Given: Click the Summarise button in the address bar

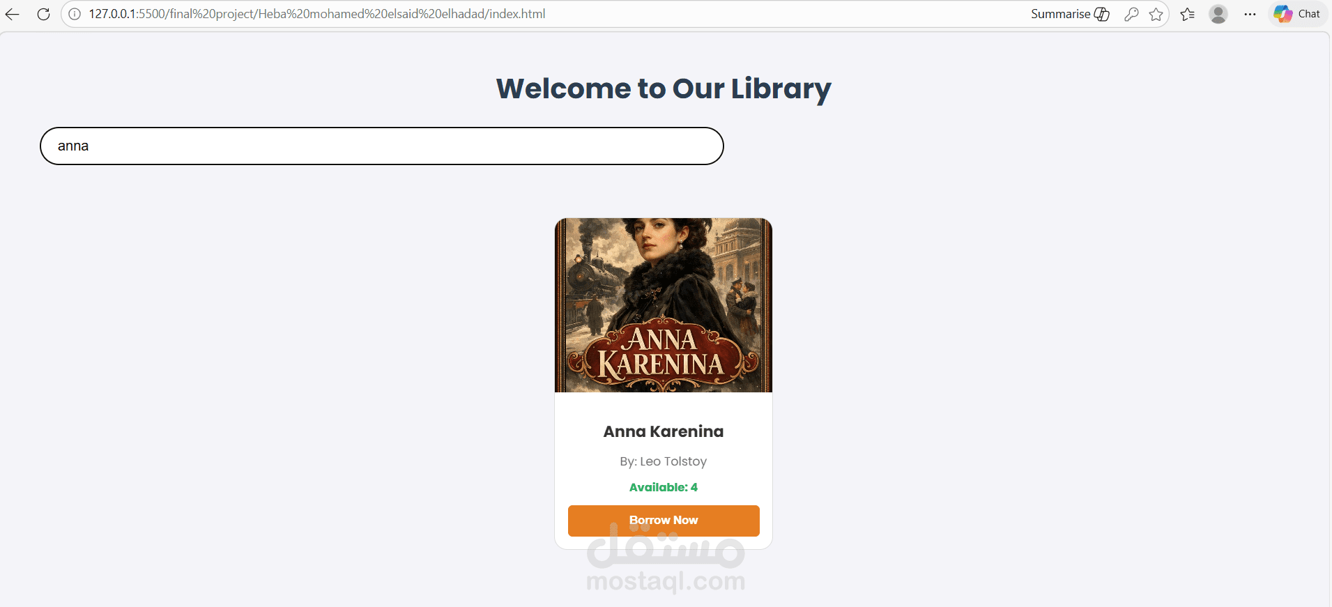Looking at the screenshot, I should coord(1070,14).
